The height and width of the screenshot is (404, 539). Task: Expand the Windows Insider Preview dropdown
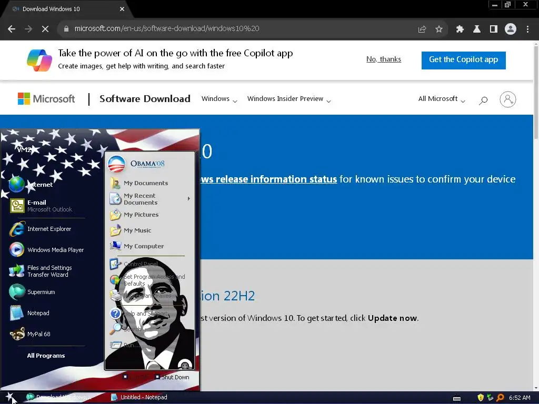click(x=289, y=99)
